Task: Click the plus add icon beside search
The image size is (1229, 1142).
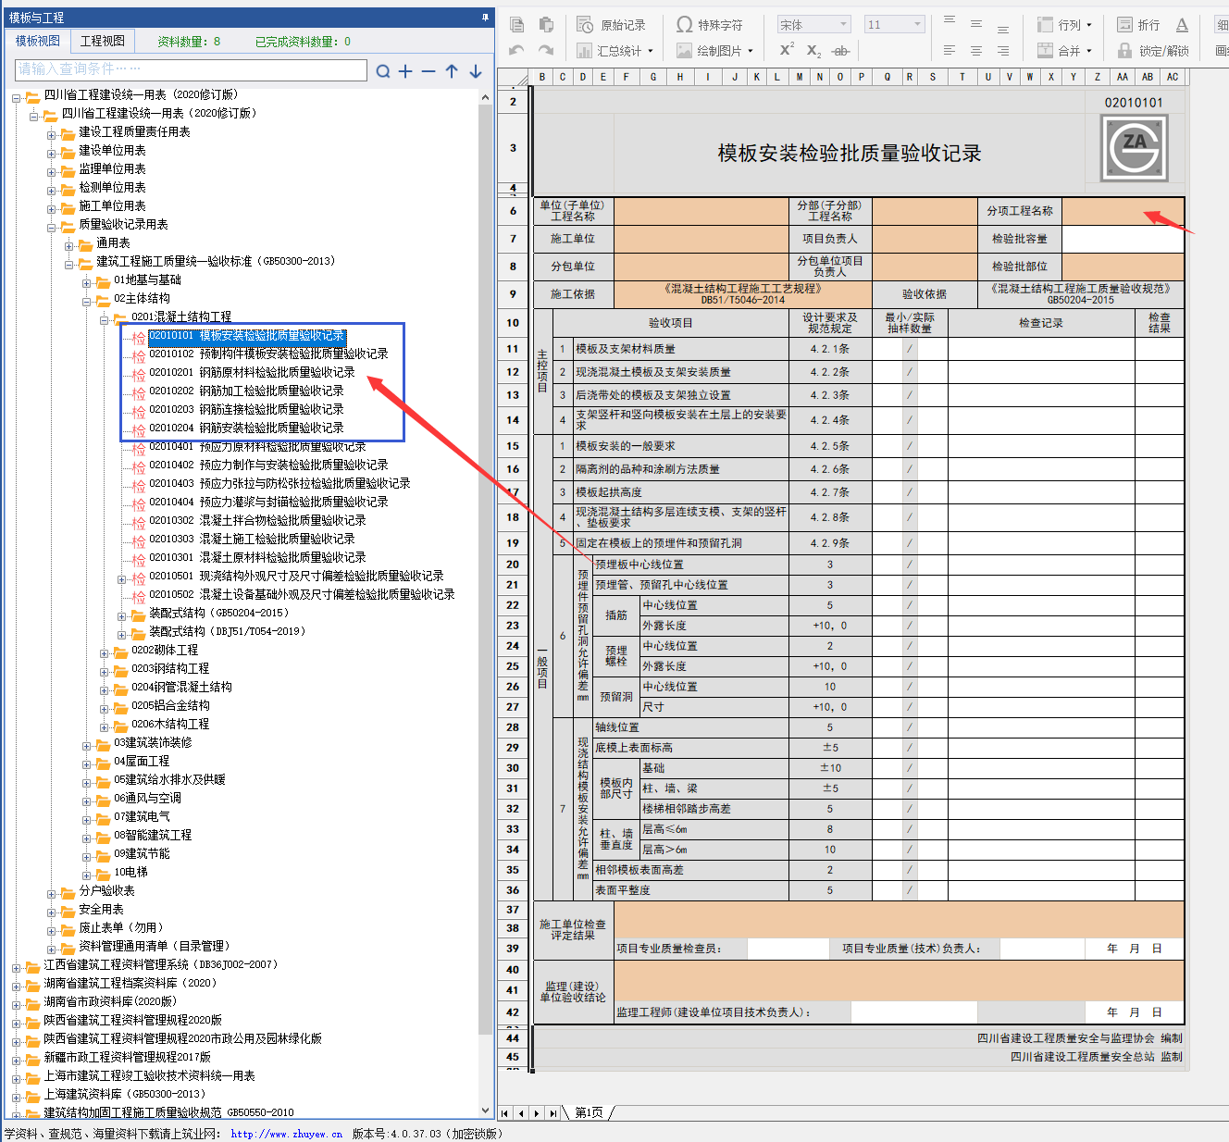Action: click(x=405, y=71)
